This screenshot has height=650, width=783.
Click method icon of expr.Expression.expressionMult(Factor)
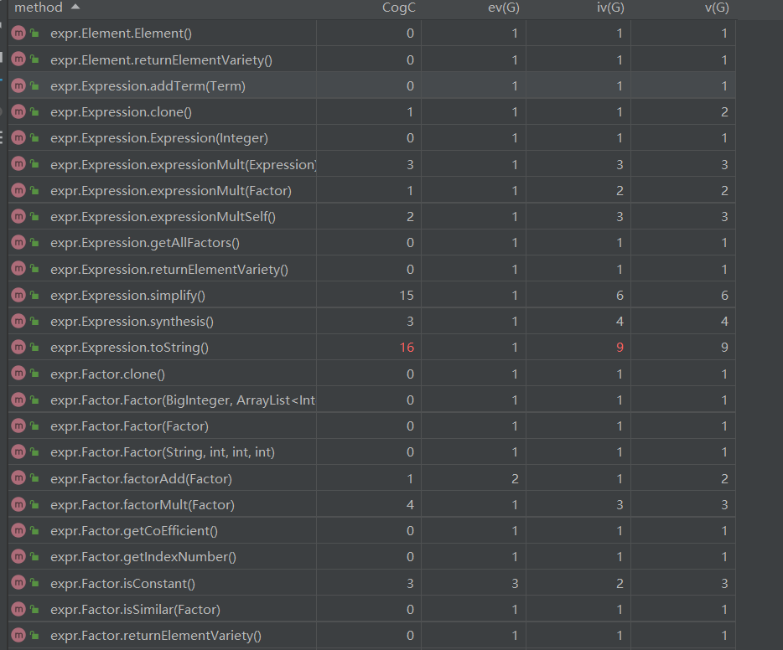18,190
